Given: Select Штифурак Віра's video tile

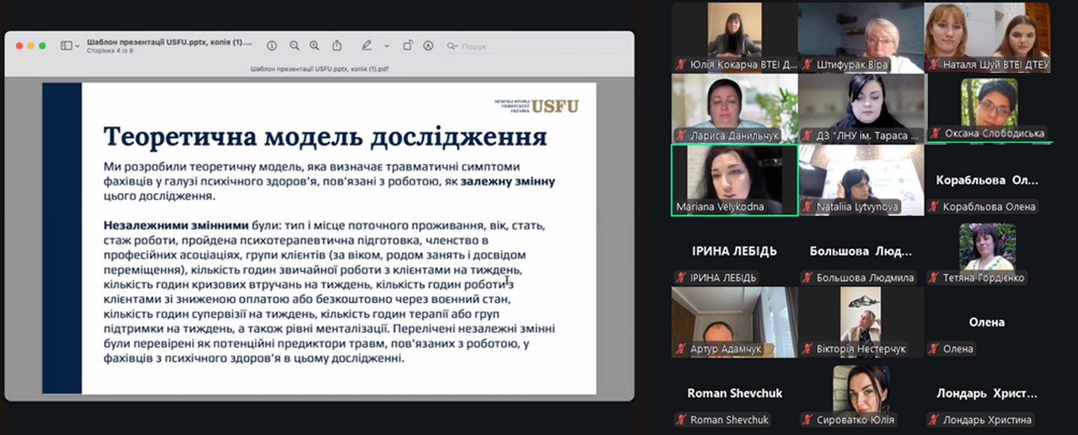Looking at the screenshot, I should point(861,37).
